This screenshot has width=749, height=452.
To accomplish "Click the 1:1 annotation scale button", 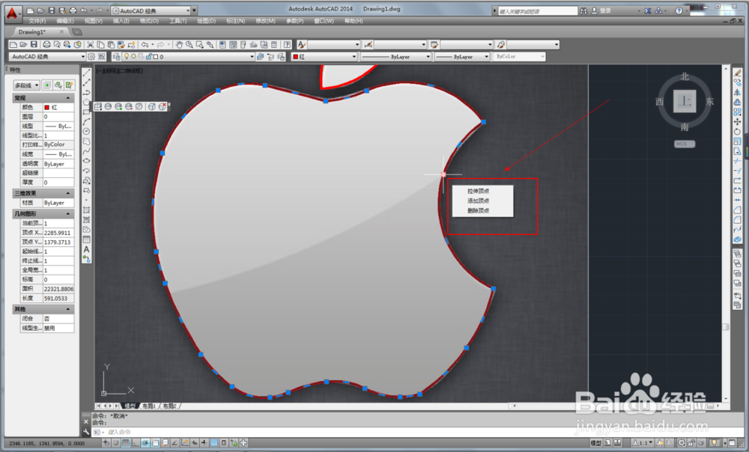I will click(x=643, y=443).
